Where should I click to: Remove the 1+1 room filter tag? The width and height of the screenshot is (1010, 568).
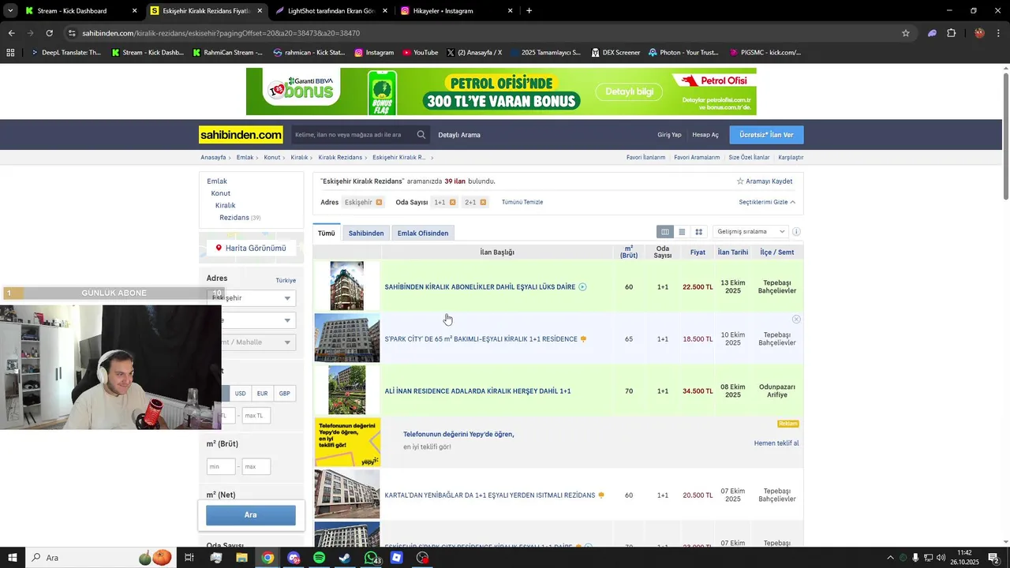pos(452,202)
